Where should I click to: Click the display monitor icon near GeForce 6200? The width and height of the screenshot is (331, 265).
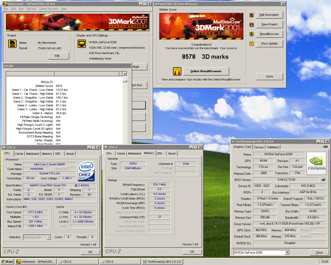(x=82, y=44)
